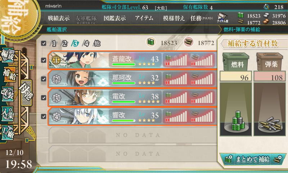Uncheck the 響改 ship checkbox
This screenshot has height=173, width=288.
tap(44, 116)
